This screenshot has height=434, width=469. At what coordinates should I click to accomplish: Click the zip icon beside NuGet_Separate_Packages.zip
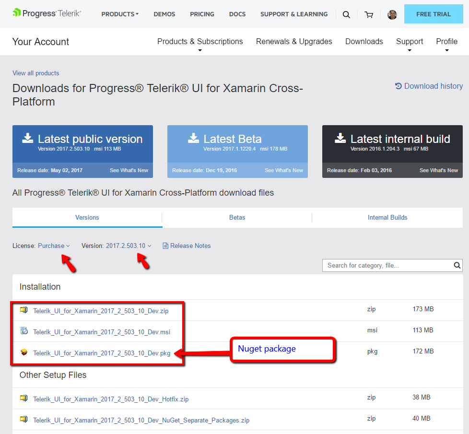coord(24,419)
